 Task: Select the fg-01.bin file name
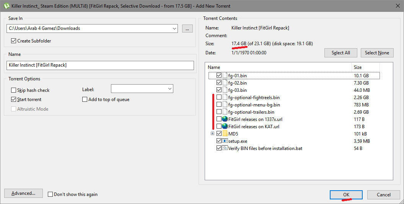tap(237, 75)
